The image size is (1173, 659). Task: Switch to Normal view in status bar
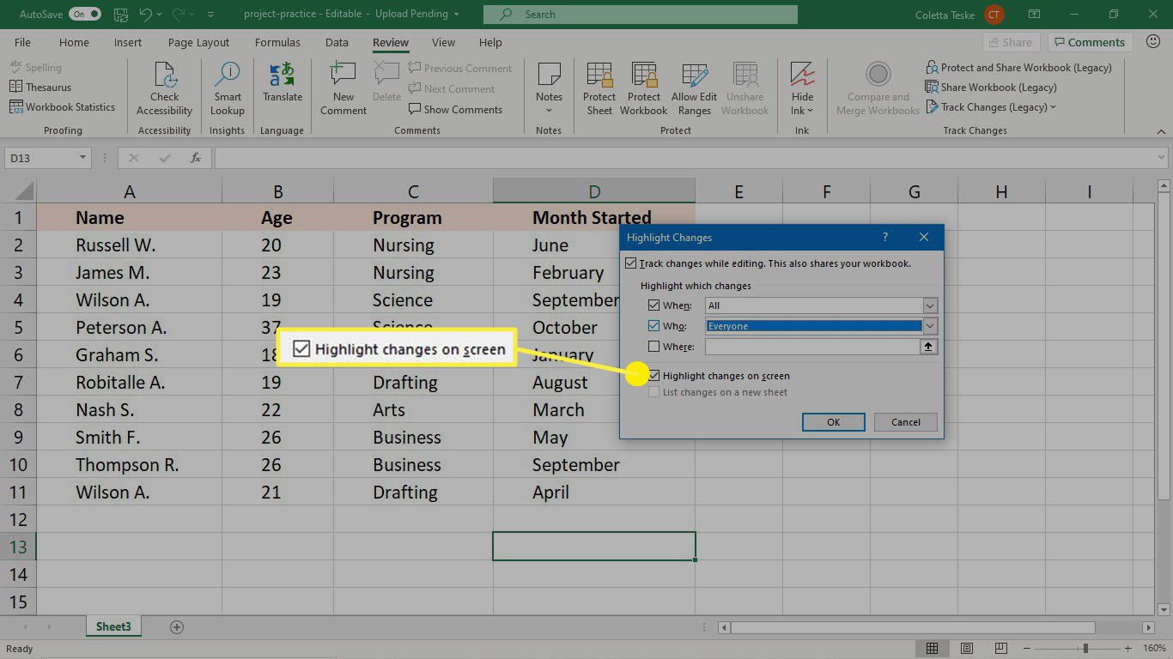(x=932, y=649)
